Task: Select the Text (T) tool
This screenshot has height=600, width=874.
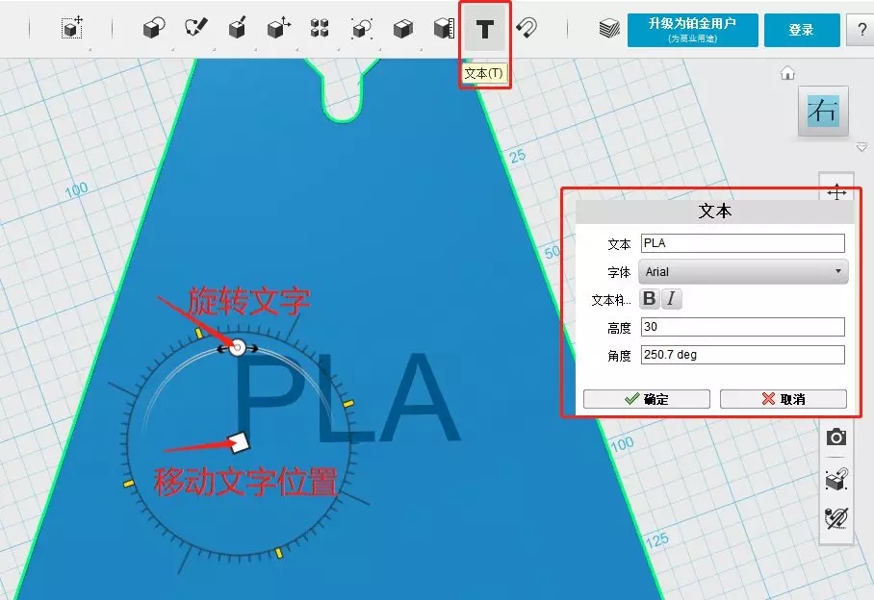Action: point(485,30)
